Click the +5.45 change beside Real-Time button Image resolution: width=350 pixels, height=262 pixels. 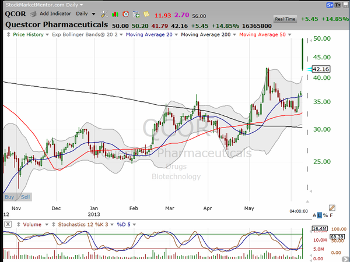(309, 19)
